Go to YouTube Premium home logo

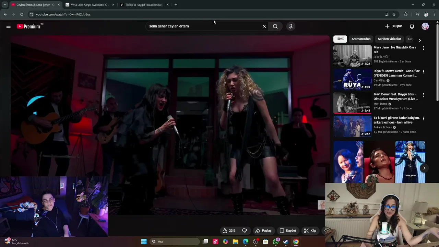[28, 26]
